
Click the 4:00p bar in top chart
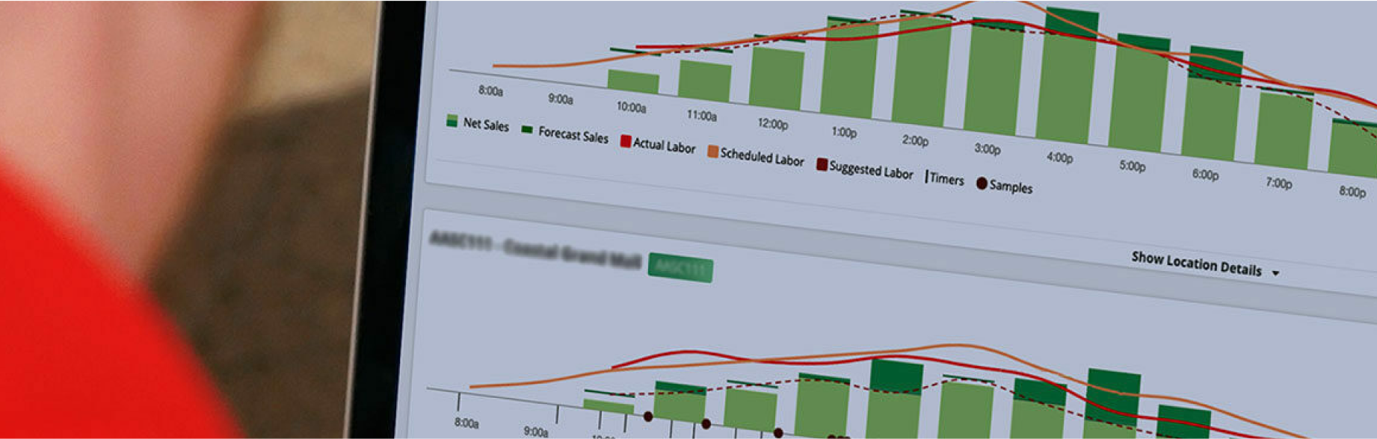pos(1068,82)
